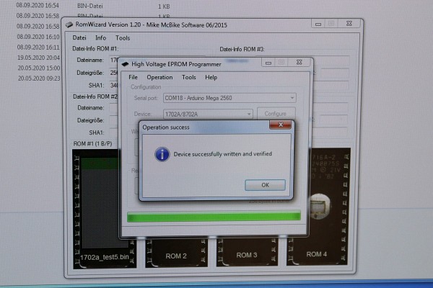The height and width of the screenshot is (288, 433).
Task: Click OK in the Operation success dialog
Action: point(264,185)
